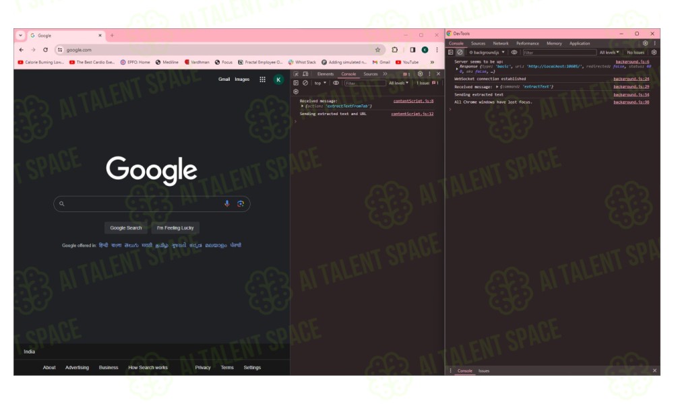Go back using the browser back arrow

(x=21, y=50)
